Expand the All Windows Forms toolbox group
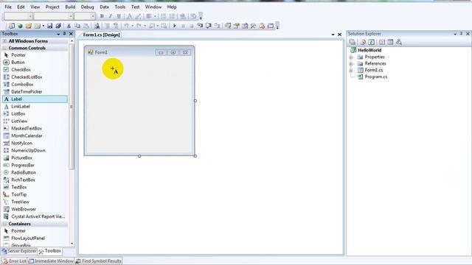This screenshot has width=472, height=265. 4,41
